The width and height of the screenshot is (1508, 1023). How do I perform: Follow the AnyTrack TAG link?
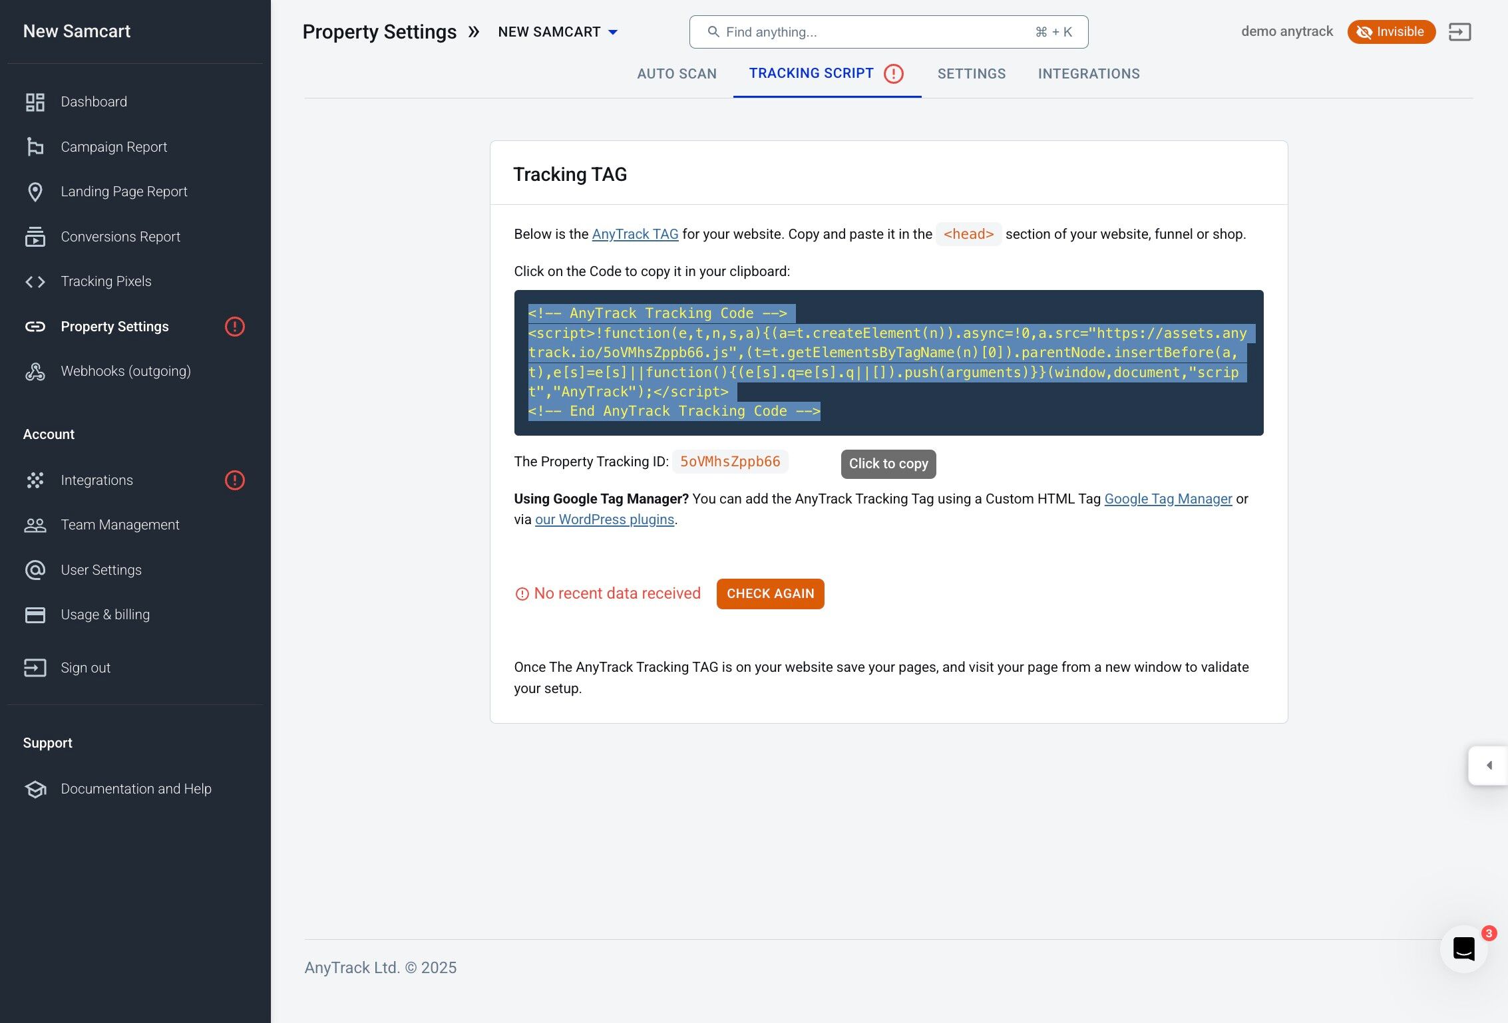point(635,234)
